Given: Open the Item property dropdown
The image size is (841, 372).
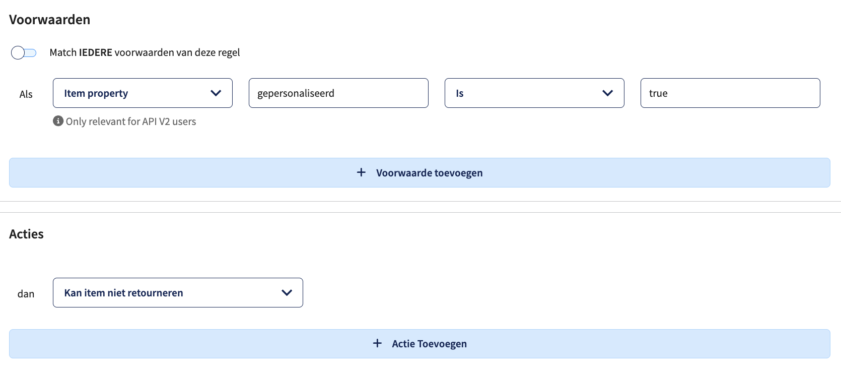Looking at the screenshot, I should pyautogui.click(x=143, y=93).
